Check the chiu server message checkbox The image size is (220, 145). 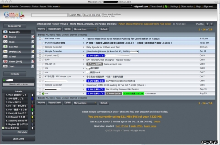(40, 93)
